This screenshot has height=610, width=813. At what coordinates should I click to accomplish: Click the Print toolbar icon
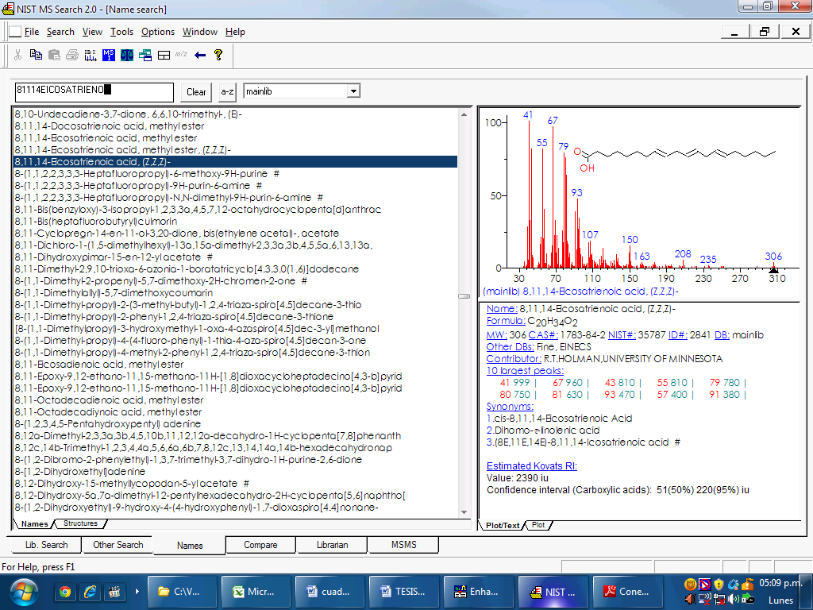coord(72,55)
